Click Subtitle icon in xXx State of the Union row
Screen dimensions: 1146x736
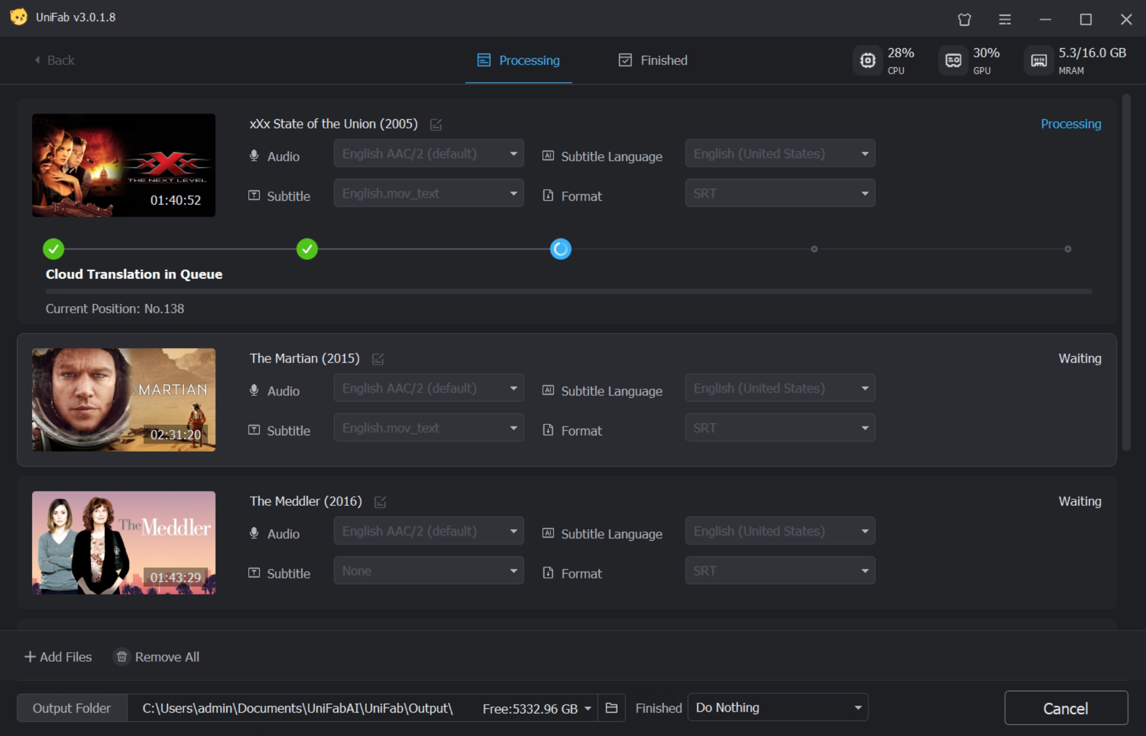click(254, 195)
